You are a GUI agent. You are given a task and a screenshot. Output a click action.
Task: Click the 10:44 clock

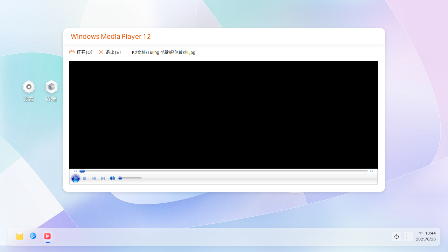(x=430, y=233)
